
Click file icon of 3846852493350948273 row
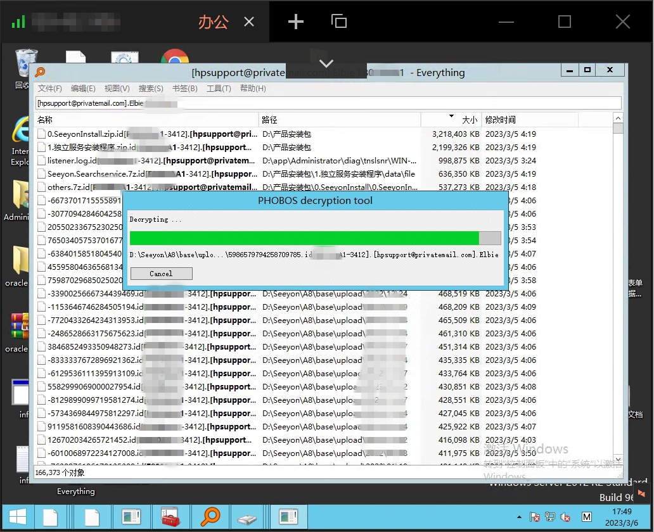pyautogui.click(x=41, y=347)
